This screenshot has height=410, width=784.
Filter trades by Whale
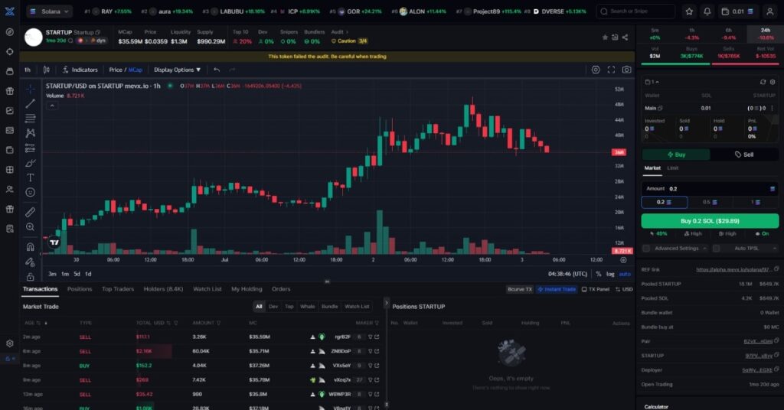(308, 307)
